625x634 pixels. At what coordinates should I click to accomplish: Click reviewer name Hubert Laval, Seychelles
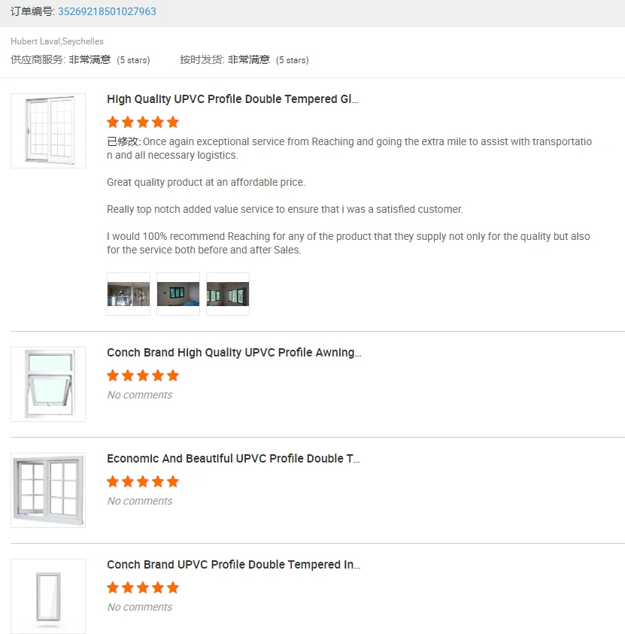coord(57,41)
